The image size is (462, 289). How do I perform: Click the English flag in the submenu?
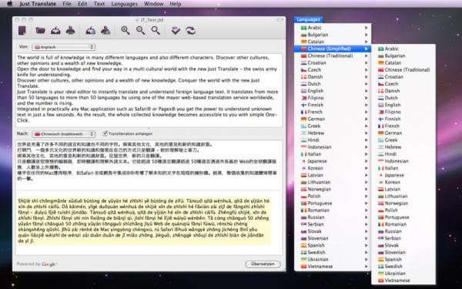tap(380, 105)
